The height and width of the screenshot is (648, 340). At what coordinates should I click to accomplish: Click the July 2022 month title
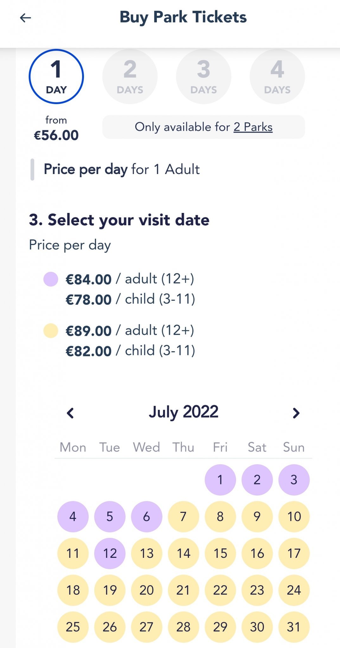pyautogui.click(x=183, y=412)
